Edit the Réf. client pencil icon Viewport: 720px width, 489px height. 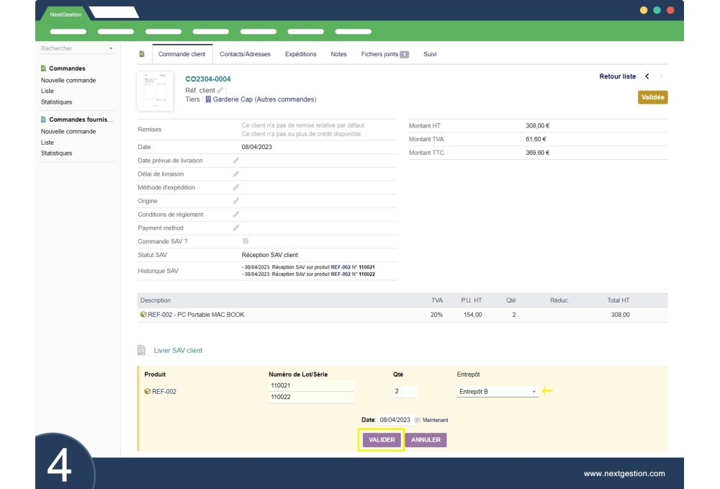(220, 90)
